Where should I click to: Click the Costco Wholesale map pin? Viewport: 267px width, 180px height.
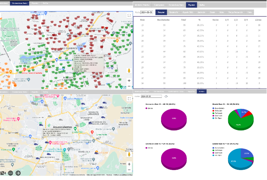[65, 98]
